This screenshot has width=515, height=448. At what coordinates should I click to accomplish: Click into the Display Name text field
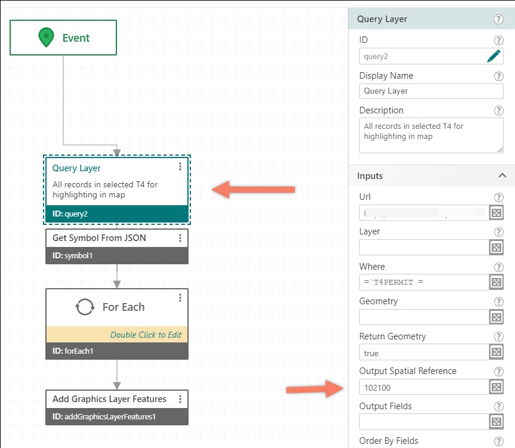[431, 91]
